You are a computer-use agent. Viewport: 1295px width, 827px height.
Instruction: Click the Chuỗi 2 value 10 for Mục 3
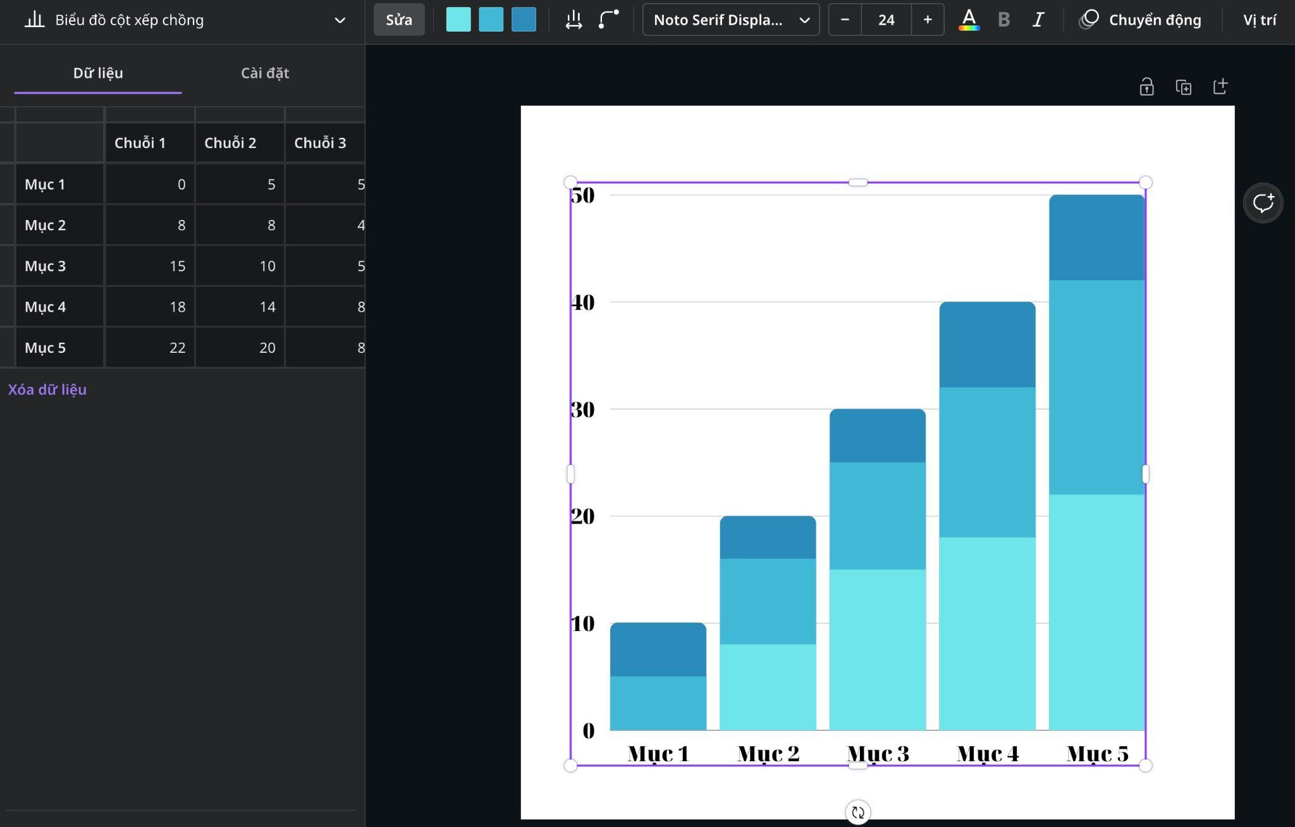(x=240, y=266)
